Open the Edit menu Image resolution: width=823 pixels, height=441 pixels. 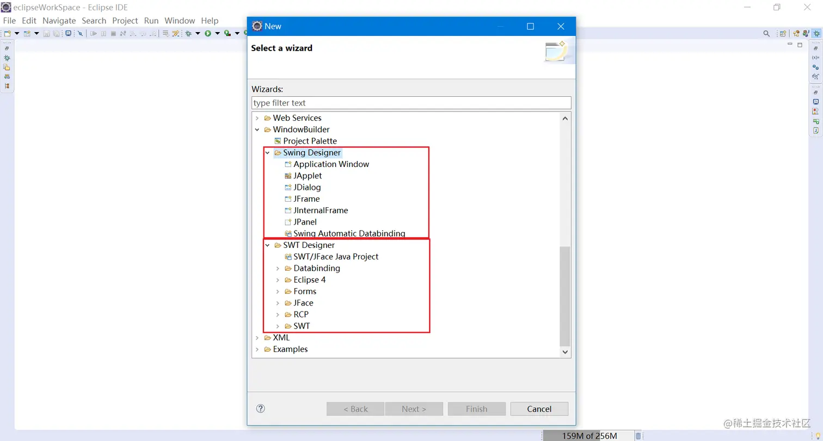29,21
